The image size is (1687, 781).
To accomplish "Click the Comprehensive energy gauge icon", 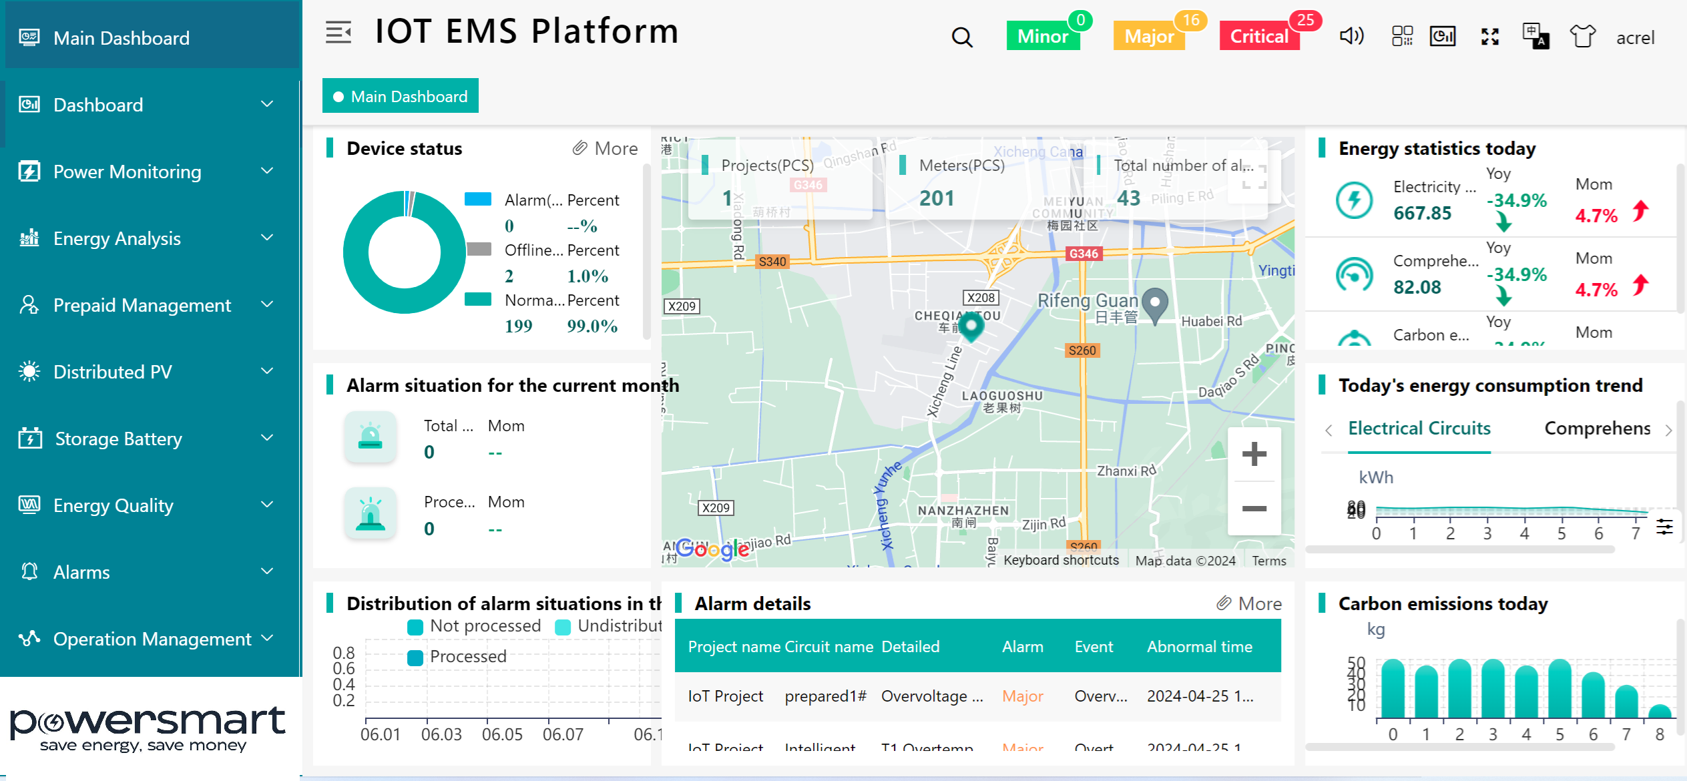I will click(x=1355, y=274).
